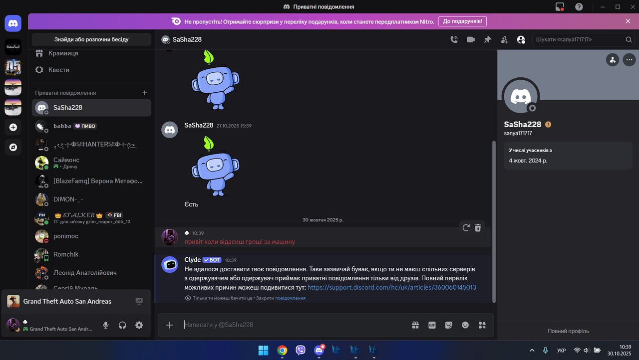Open the STALKER FBI conversation

91,218
